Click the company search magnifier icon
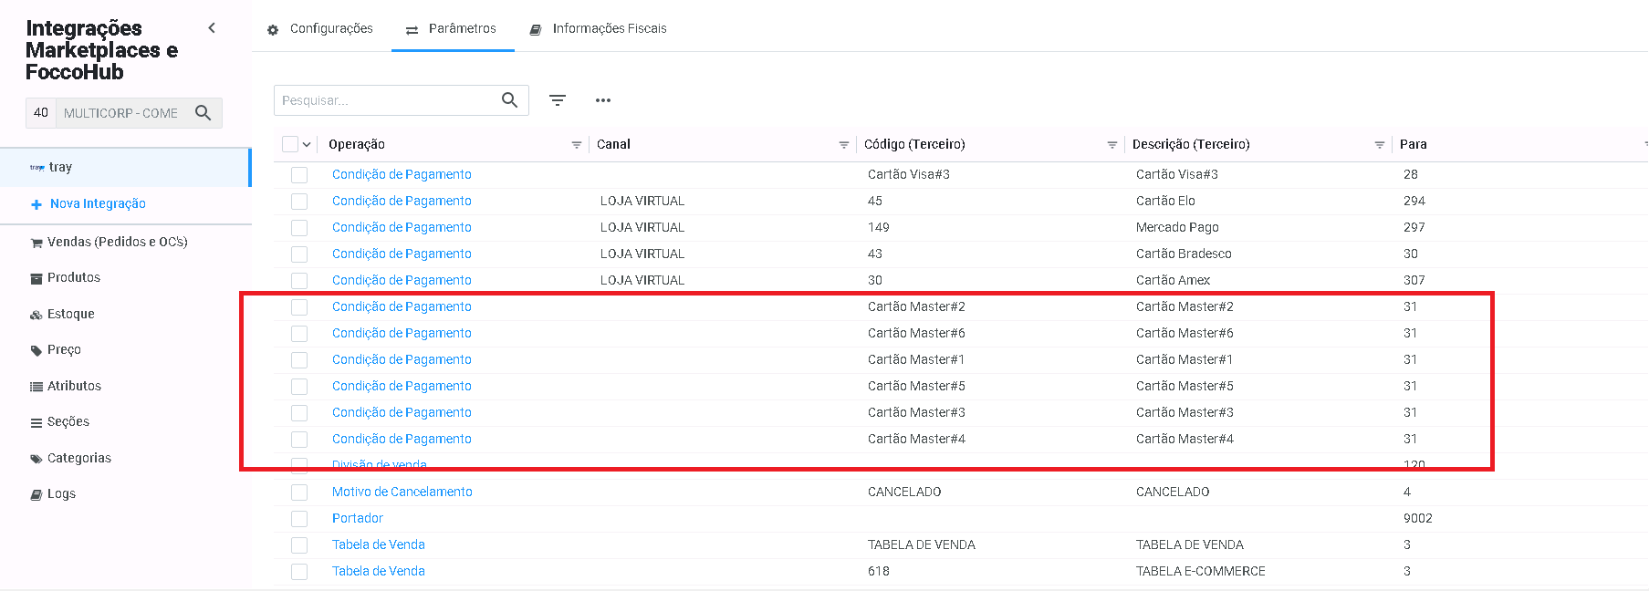This screenshot has height=591, width=1649. (x=204, y=113)
